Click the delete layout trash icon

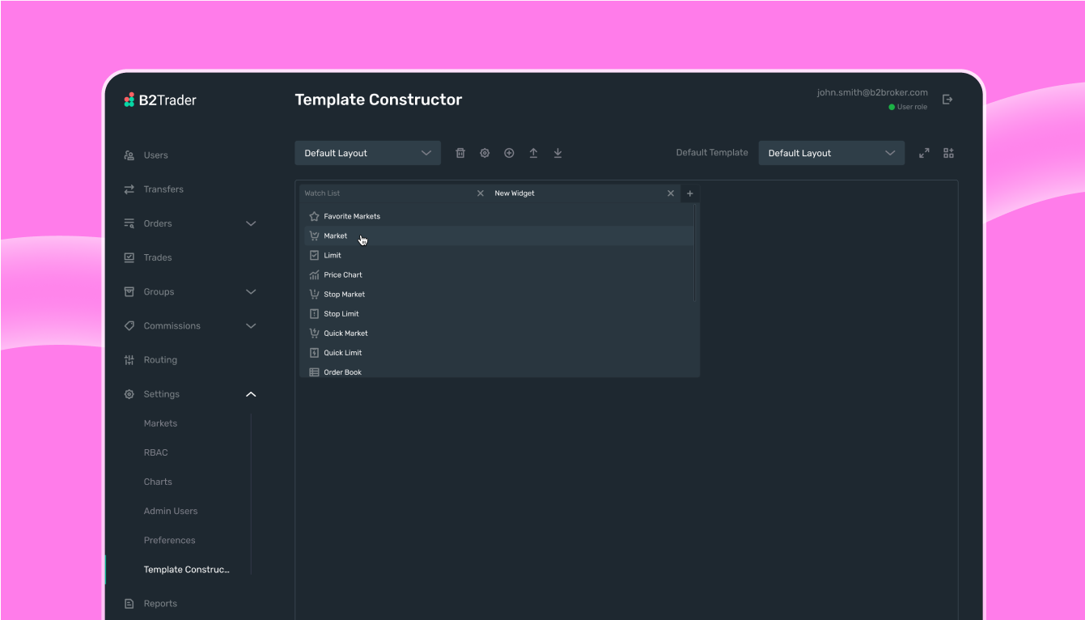pos(460,153)
